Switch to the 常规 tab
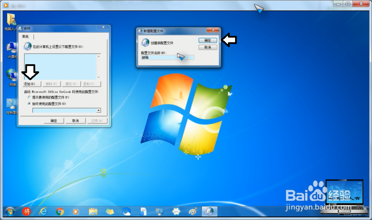This screenshot has height=220, width=372. point(25,36)
